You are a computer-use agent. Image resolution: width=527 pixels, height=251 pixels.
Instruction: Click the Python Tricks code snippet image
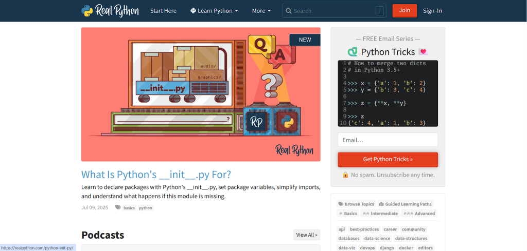tap(388, 93)
